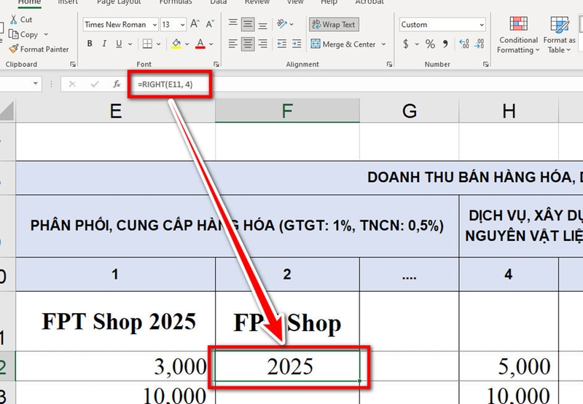Open Conditional Formatting menu
Viewport: 583px width, 404px height.
pyautogui.click(x=518, y=34)
